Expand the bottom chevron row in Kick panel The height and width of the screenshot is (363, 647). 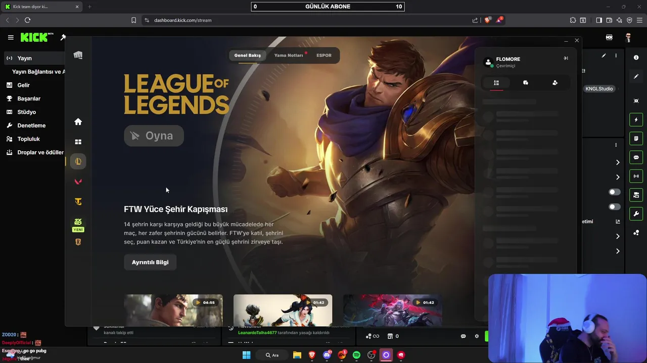(x=618, y=251)
